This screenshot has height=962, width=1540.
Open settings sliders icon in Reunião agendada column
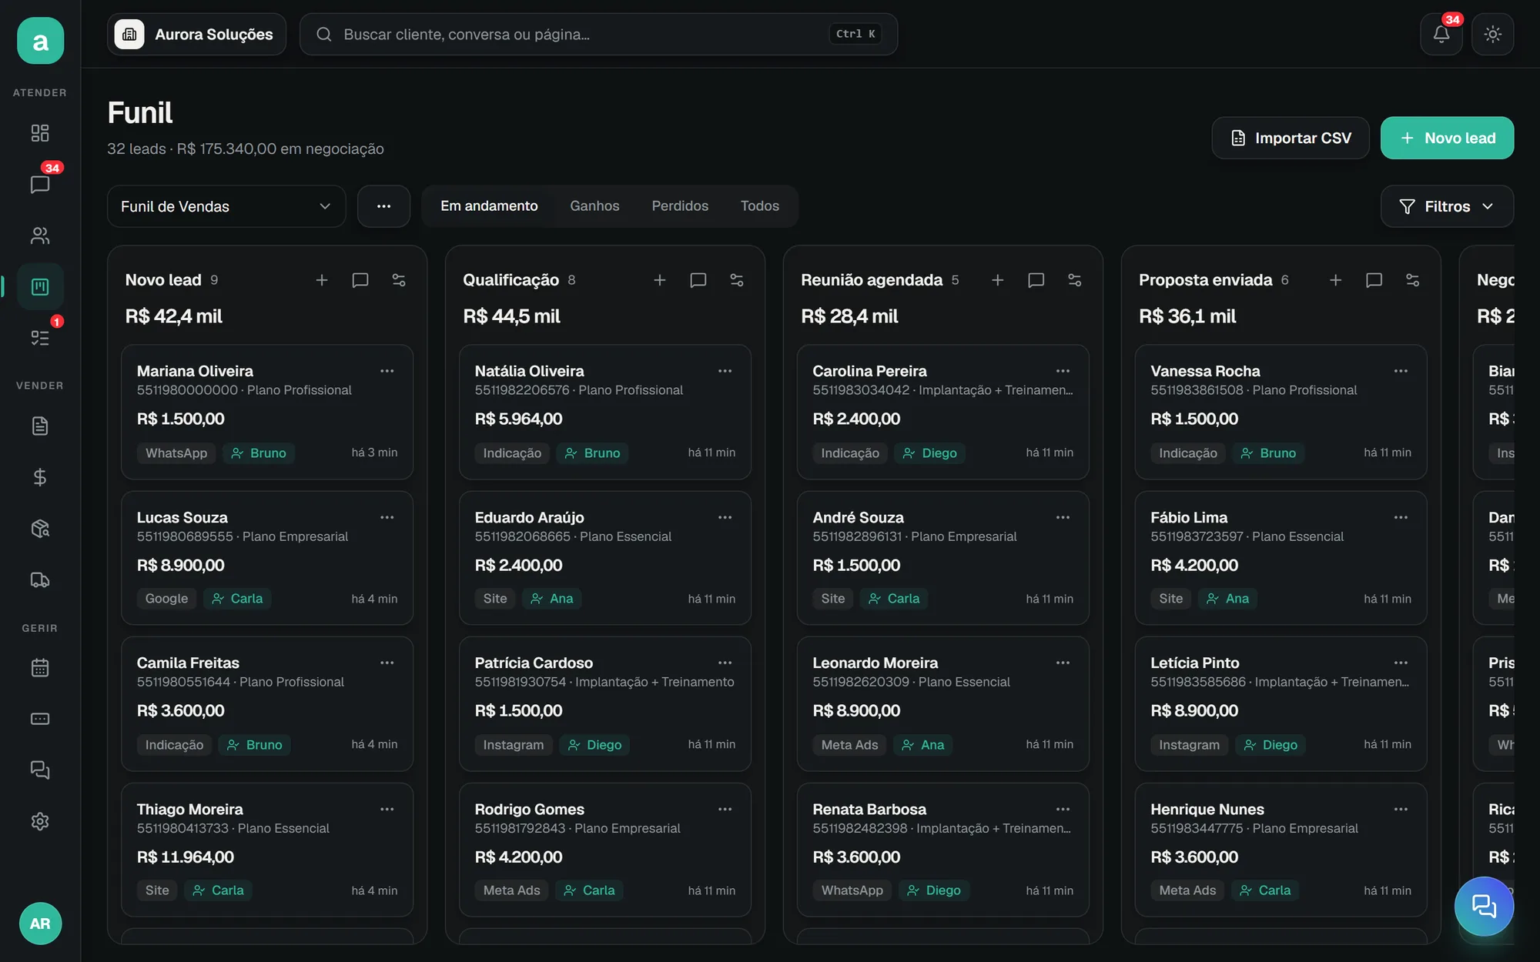1075,280
